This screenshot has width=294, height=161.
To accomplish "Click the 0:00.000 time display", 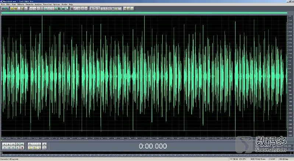I will 153,146.
